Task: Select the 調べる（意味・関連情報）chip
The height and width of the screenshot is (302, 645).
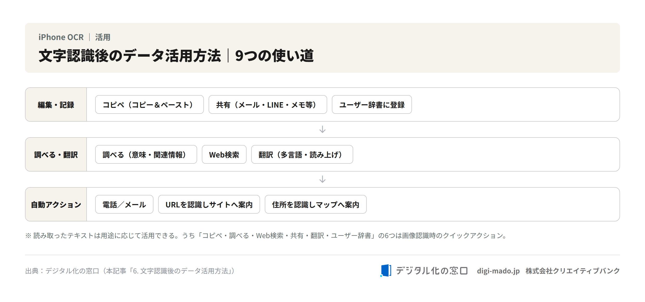Action: point(146,154)
